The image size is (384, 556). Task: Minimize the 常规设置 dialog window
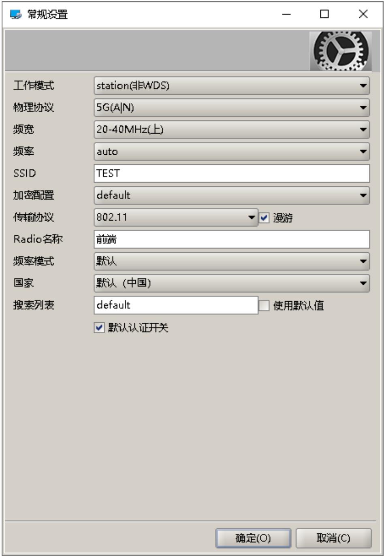(287, 14)
